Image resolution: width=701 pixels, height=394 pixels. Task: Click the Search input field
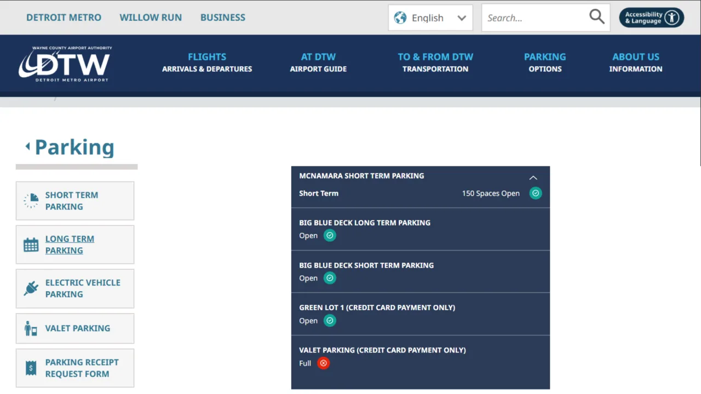(x=535, y=18)
